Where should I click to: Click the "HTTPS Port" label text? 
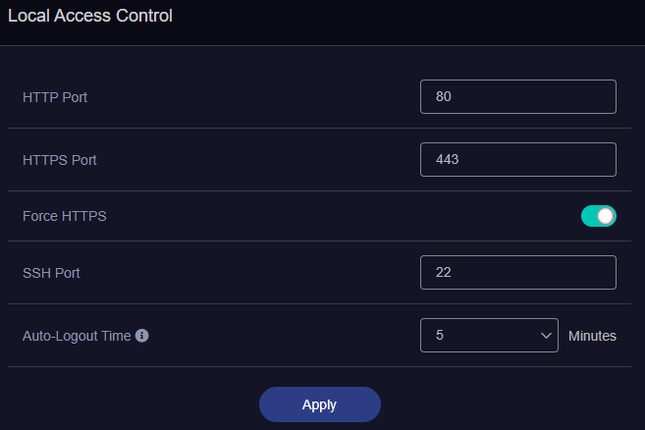click(59, 160)
